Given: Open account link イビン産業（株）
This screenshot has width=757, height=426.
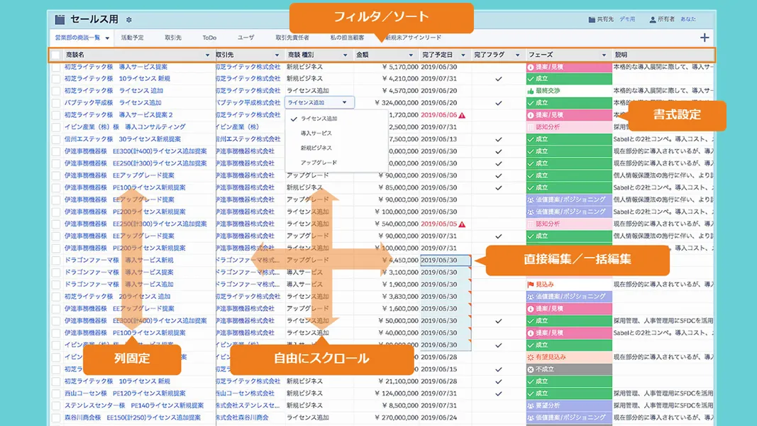Looking at the screenshot, I should tap(238, 127).
